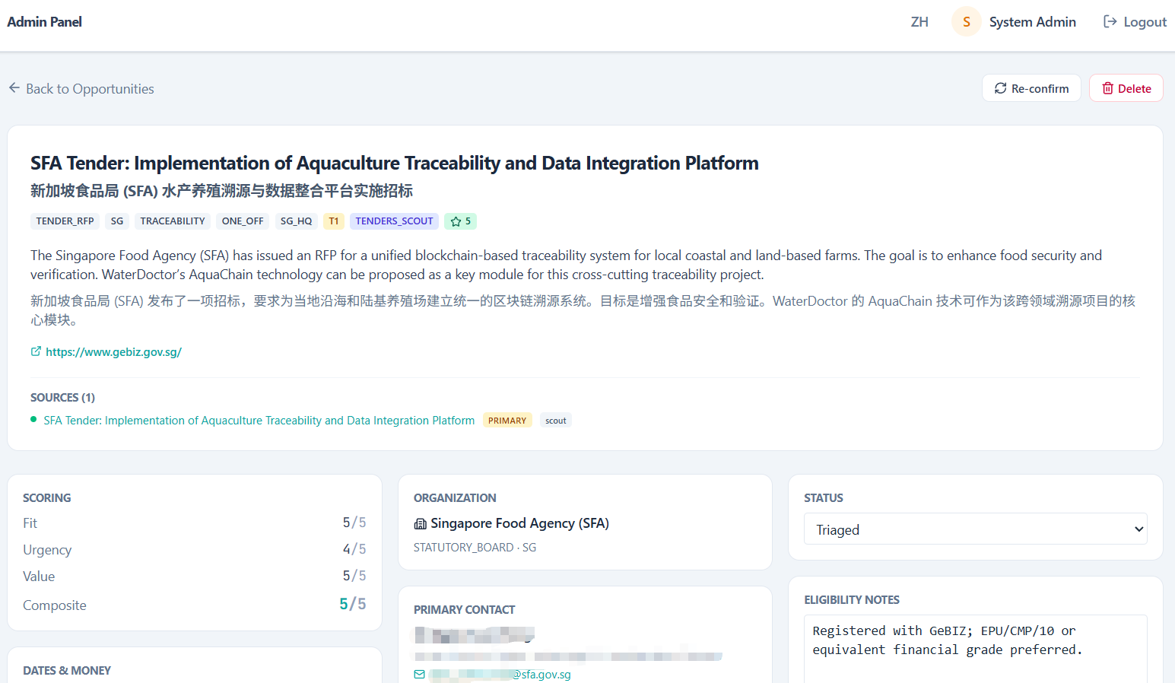Click the Admin Panel title

point(45,21)
